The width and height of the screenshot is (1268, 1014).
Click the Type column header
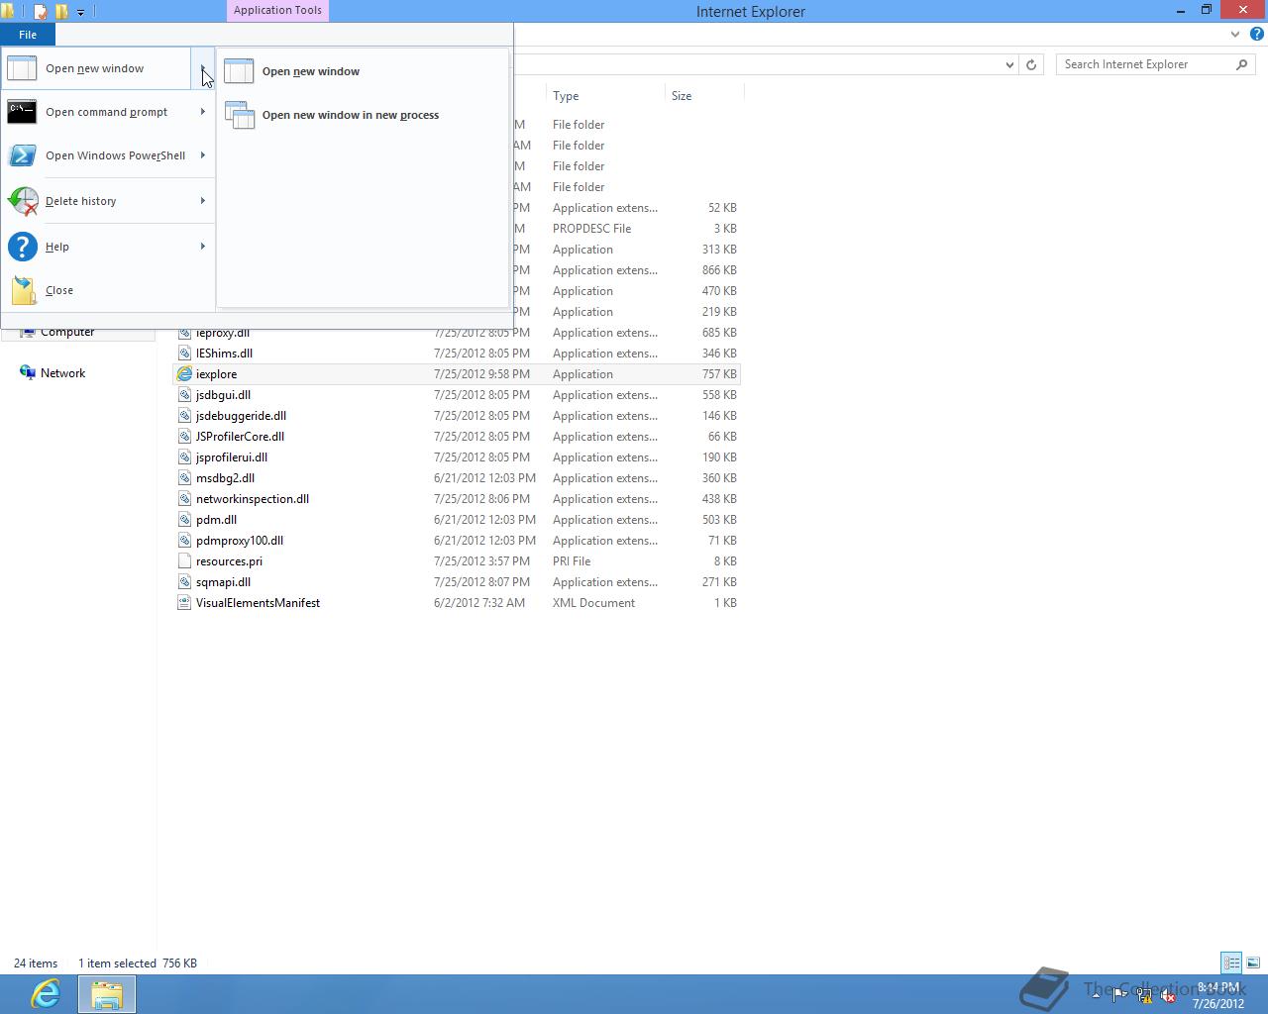(x=605, y=96)
